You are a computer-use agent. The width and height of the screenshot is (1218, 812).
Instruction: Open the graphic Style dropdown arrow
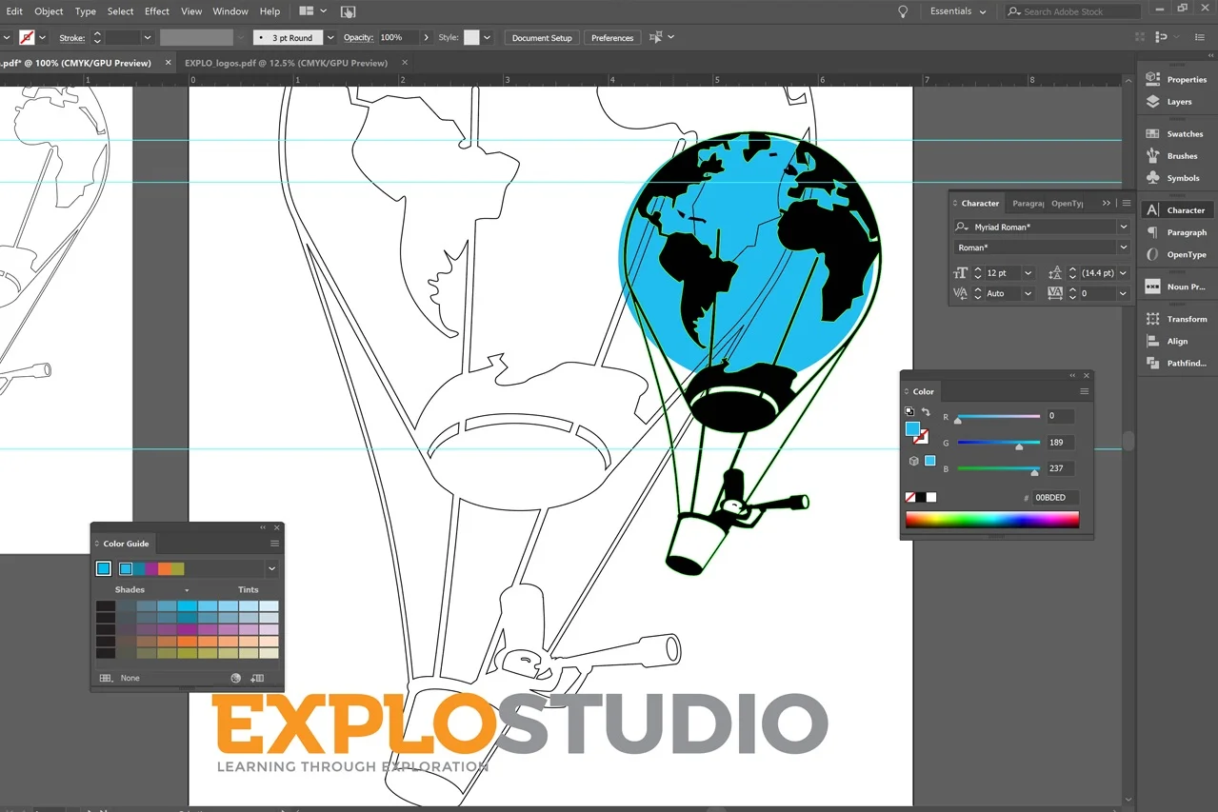[487, 37]
